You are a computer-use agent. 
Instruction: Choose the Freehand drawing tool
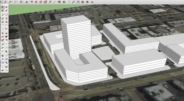[x=6, y=15]
